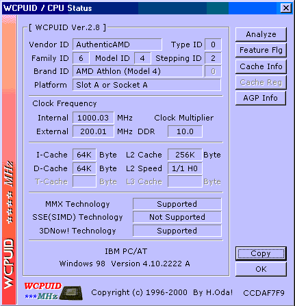The width and height of the screenshot is (295, 306).
Task: Click the SSE Not Supported status box
Action: coord(177,217)
